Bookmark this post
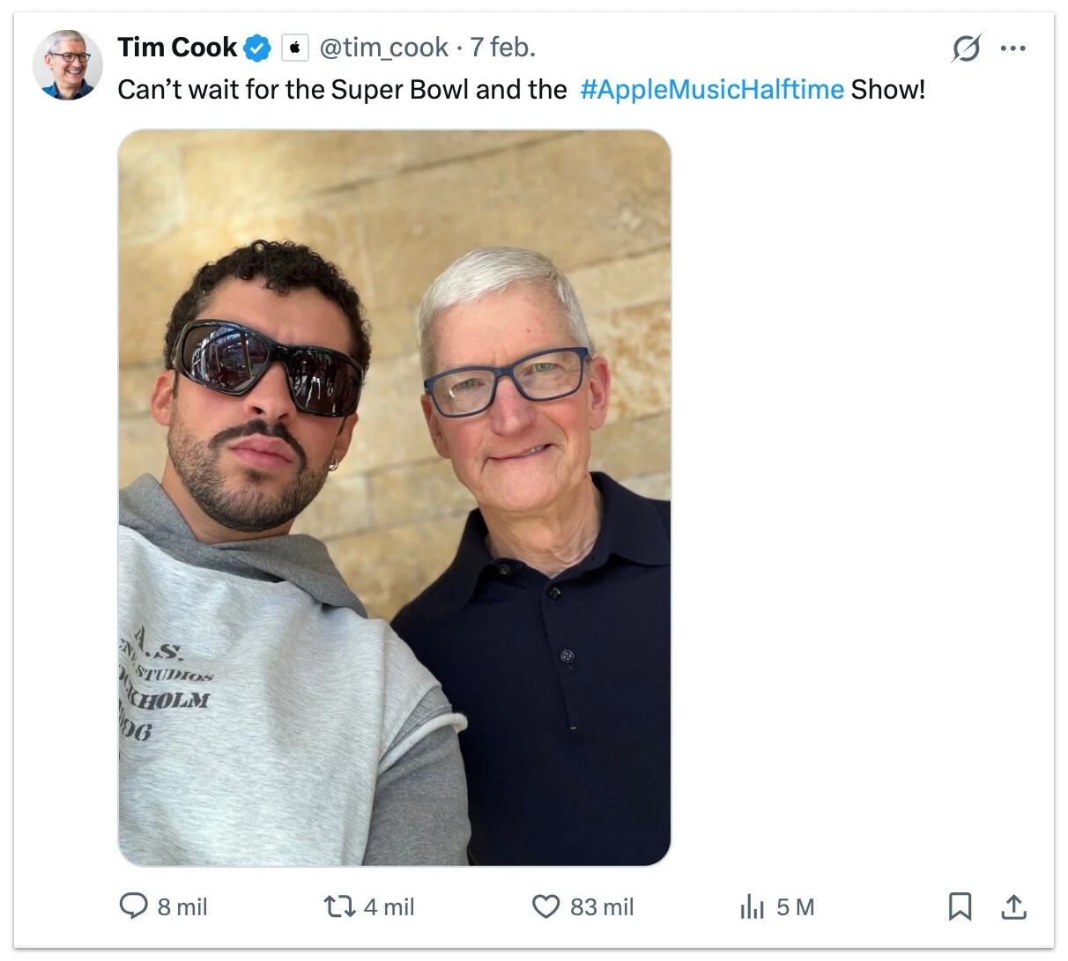This screenshot has height=961, width=1068. [960, 906]
